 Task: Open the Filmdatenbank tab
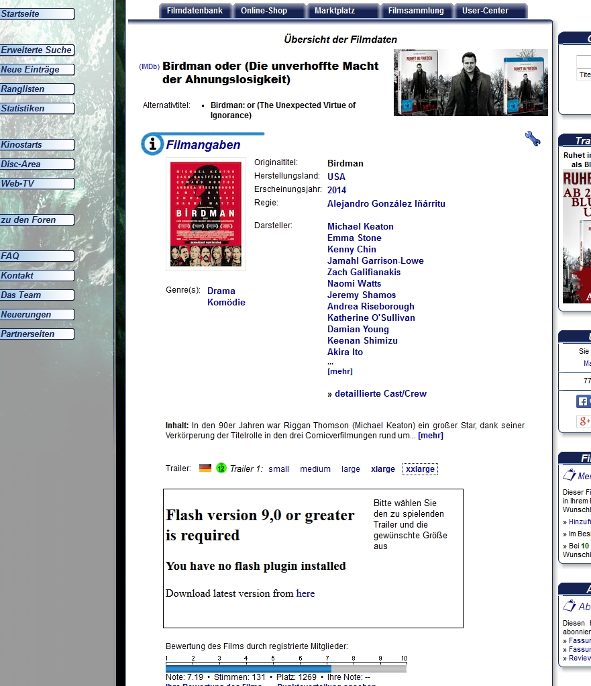(195, 11)
